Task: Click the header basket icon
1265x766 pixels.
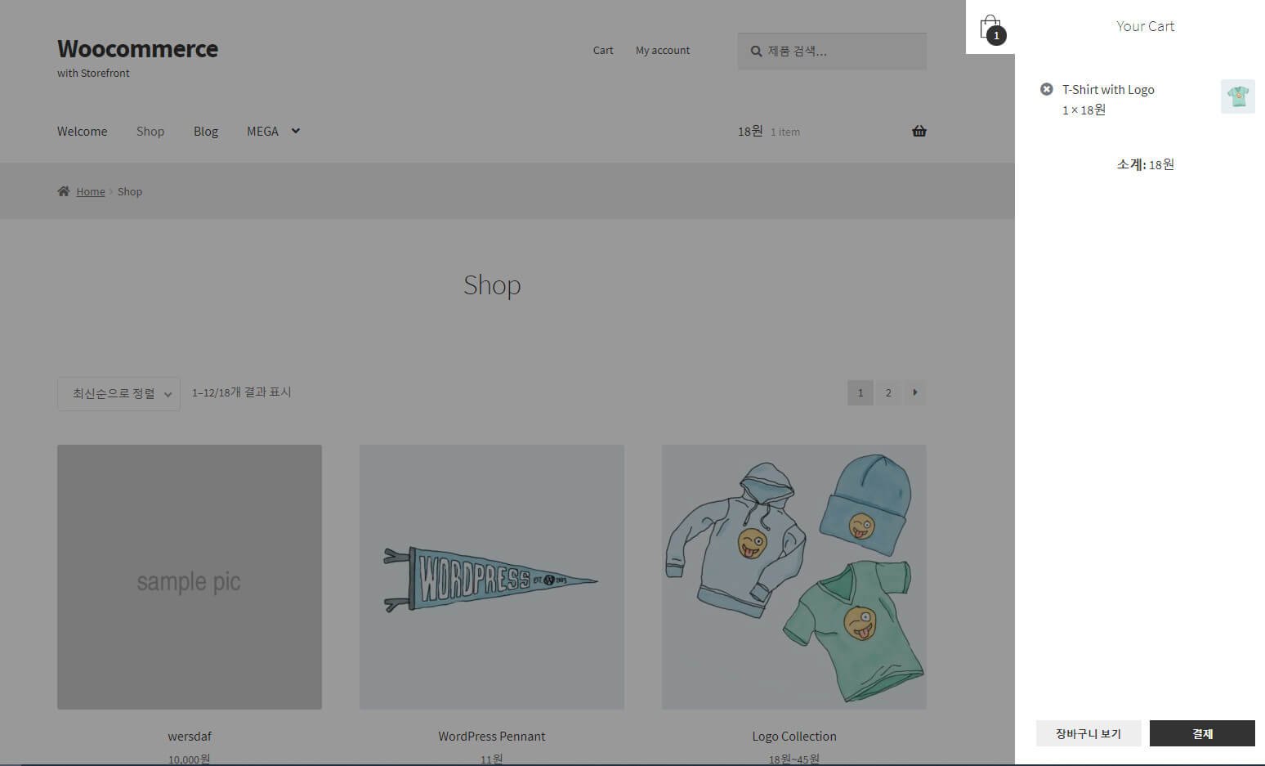Action: point(919,131)
